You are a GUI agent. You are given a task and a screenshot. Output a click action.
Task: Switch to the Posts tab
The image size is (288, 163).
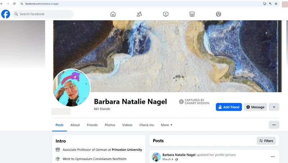[59, 125]
